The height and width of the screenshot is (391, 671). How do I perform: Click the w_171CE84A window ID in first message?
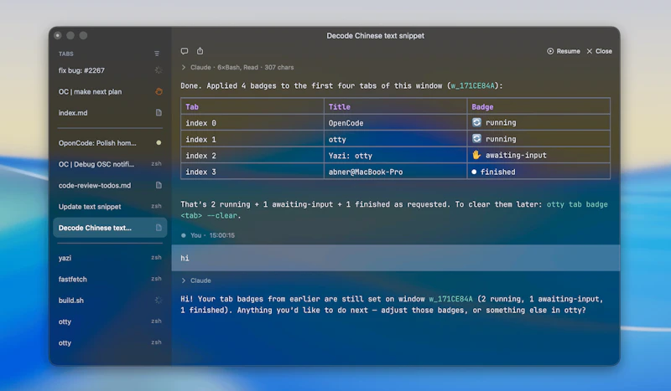[472, 86]
